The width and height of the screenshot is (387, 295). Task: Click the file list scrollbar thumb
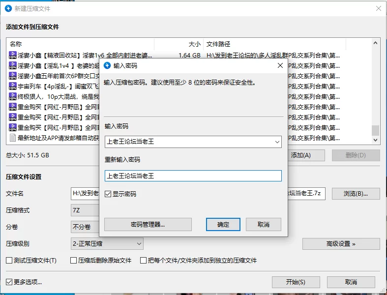click(x=375, y=131)
